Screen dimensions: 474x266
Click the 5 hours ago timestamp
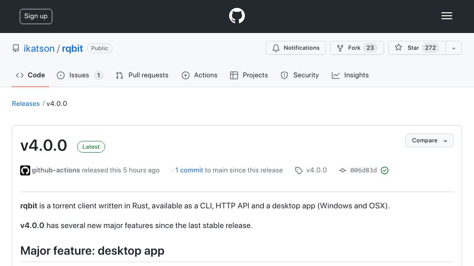pos(141,170)
